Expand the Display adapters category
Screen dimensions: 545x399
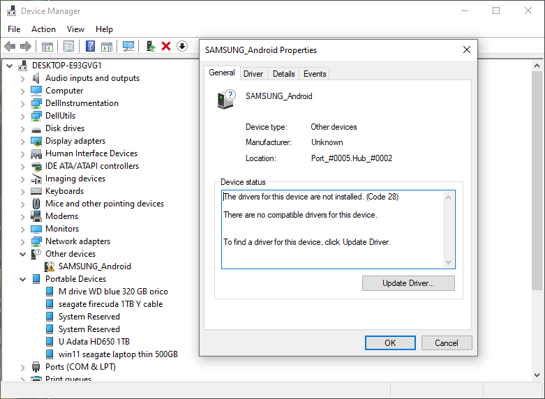22,142
